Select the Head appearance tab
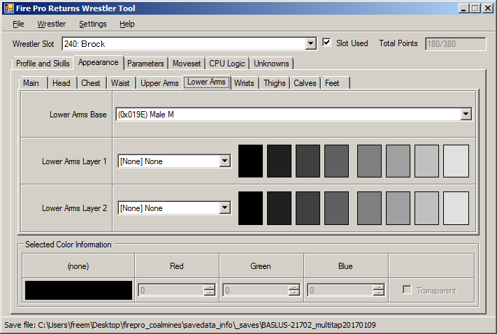 [x=62, y=83]
